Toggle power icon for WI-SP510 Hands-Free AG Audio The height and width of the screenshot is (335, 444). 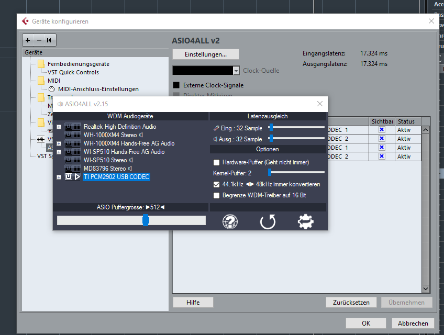click(x=69, y=152)
